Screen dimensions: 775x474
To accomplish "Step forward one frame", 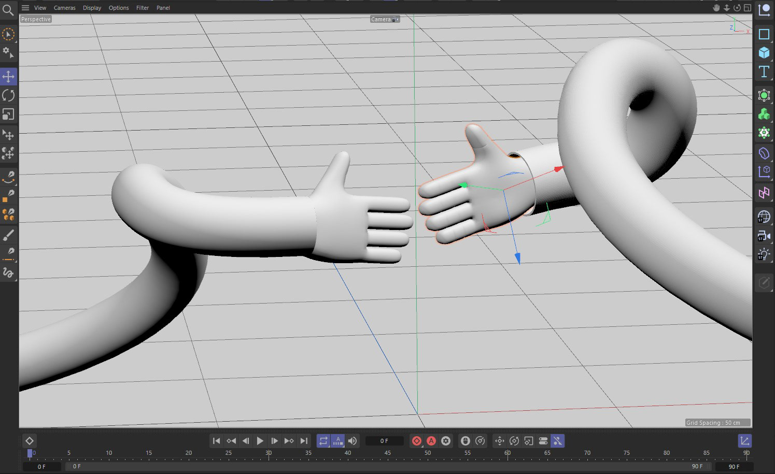I will 275,441.
